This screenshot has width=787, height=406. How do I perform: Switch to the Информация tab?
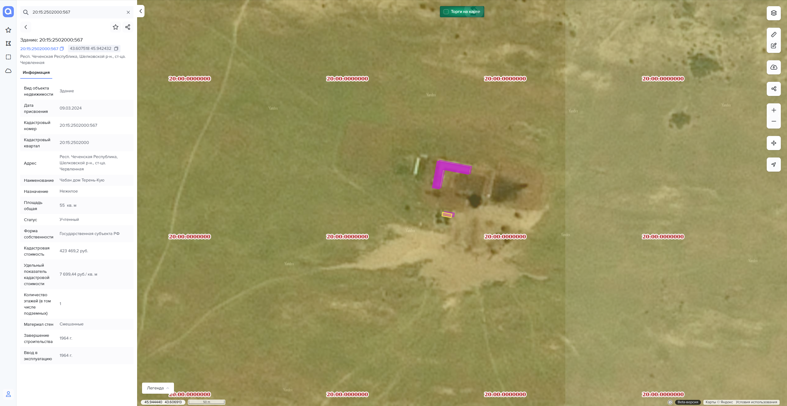click(x=36, y=73)
